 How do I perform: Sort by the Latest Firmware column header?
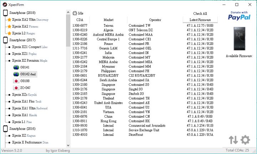click(200, 20)
